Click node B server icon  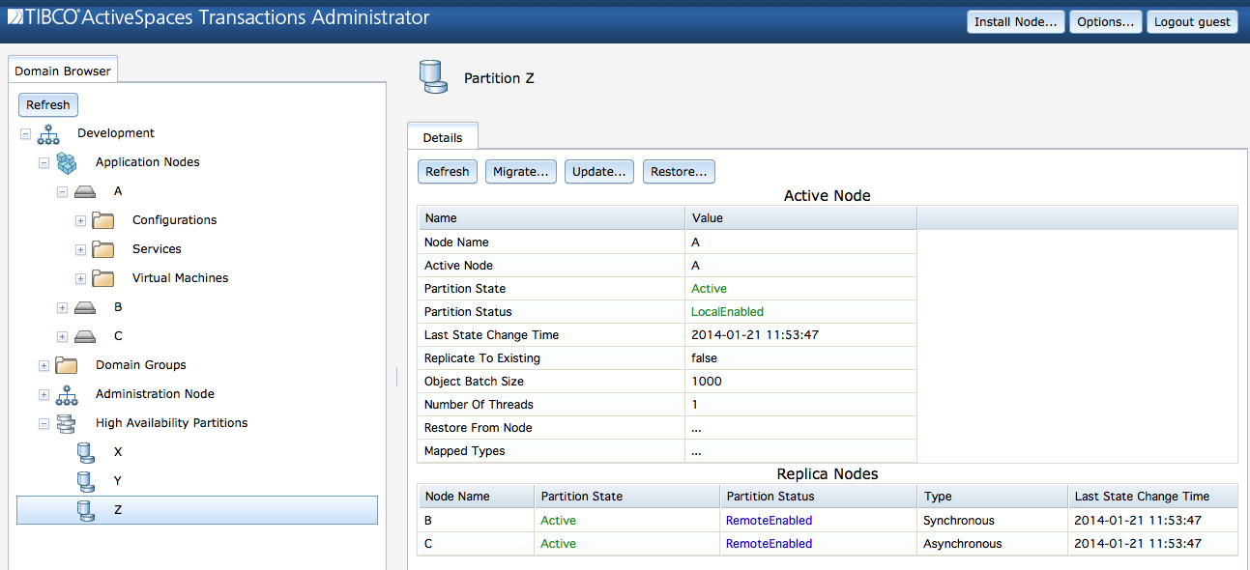coord(85,307)
